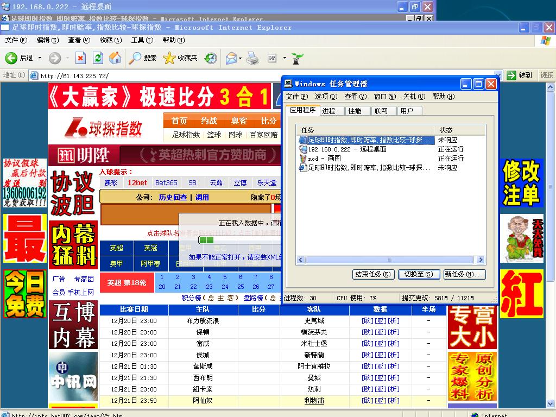556x417 pixels.
Task: Expand the Edit (W) toolbar dropdown arrow
Action: [284, 58]
